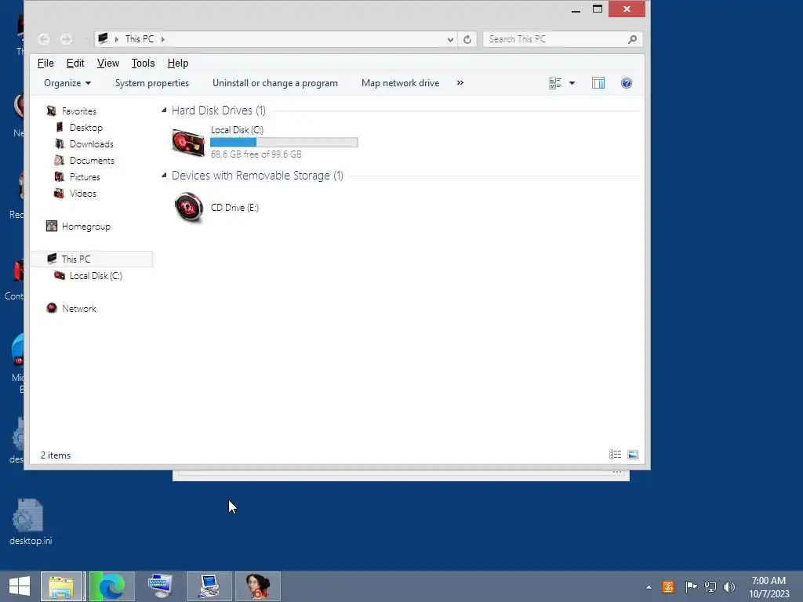
Task: Click the computer icon in address bar
Action: point(104,38)
